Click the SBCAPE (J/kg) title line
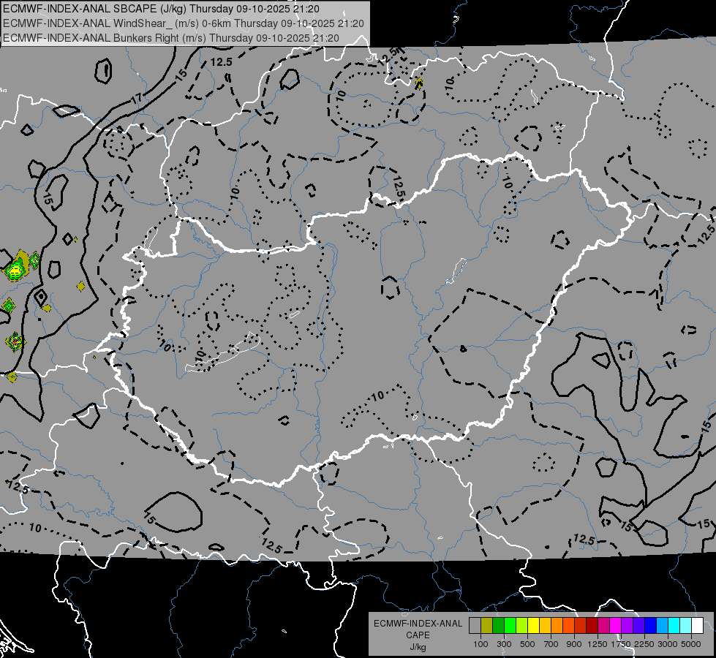 pyautogui.click(x=161, y=9)
